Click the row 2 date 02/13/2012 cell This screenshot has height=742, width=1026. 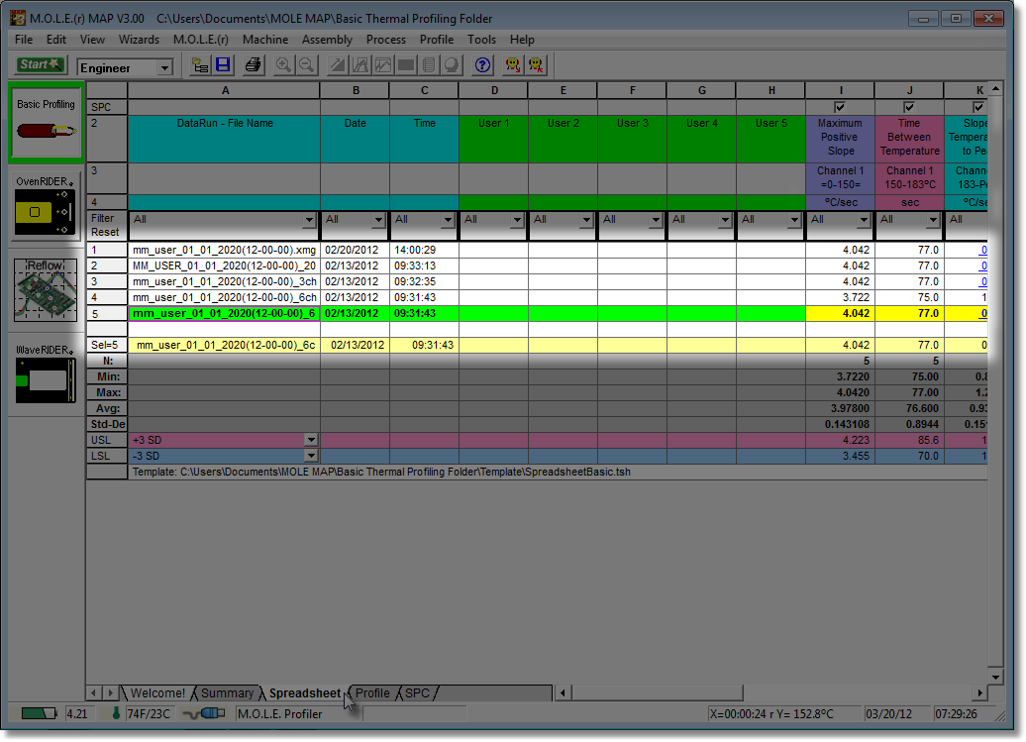tap(355, 265)
